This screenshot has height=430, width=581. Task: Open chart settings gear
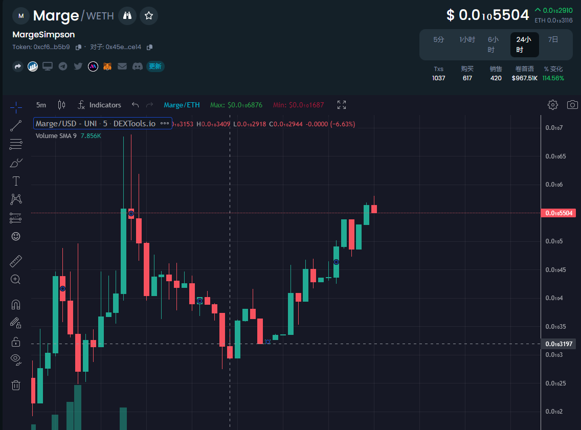click(552, 105)
